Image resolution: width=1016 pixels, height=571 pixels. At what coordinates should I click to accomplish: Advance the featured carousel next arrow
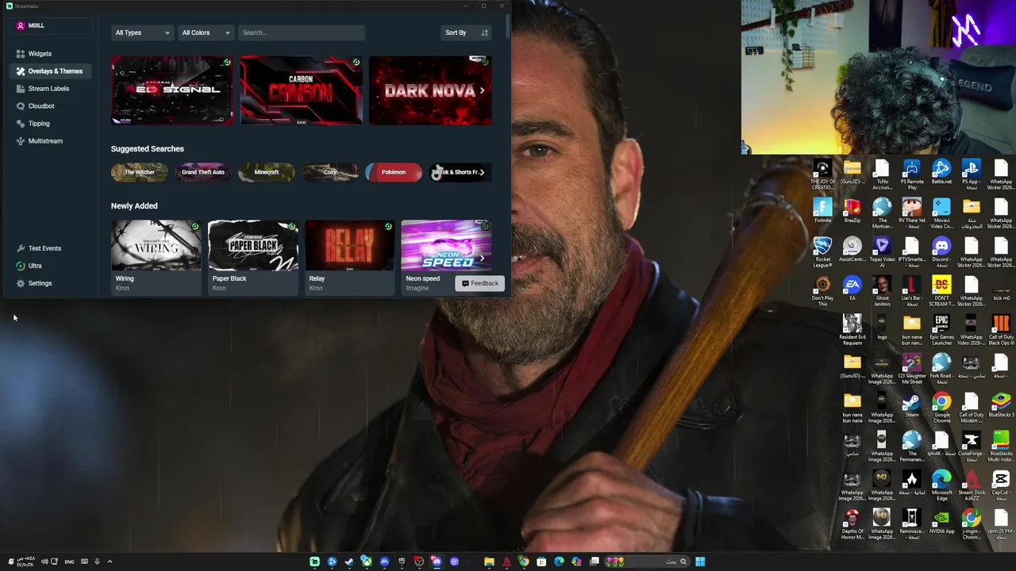pyautogui.click(x=482, y=90)
